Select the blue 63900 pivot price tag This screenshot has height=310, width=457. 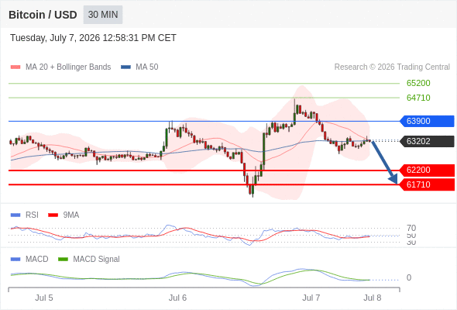tap(427, 121)
